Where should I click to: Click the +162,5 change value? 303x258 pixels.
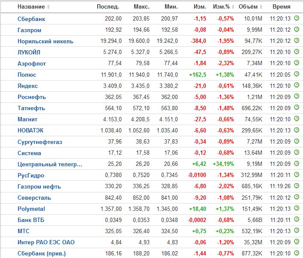pyautogui.click(x=198, y=75)
